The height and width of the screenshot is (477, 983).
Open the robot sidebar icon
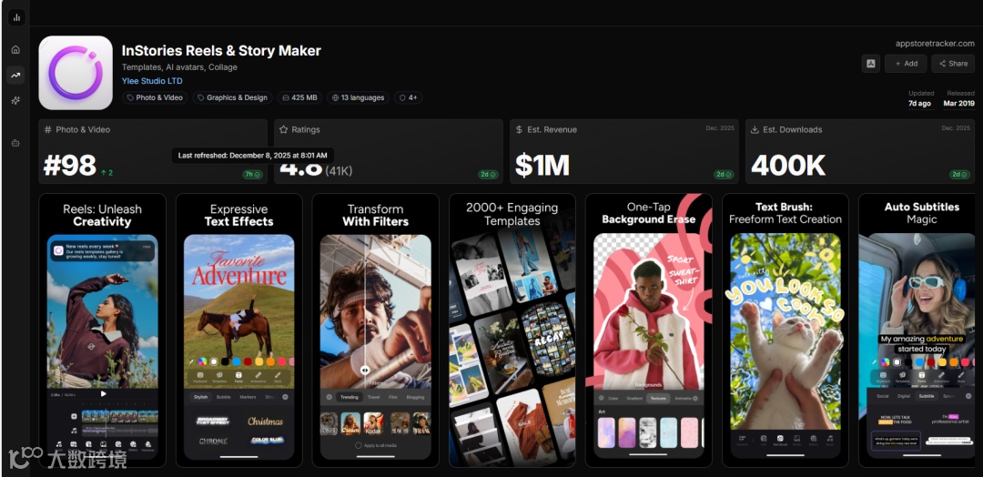coord(15,143)
